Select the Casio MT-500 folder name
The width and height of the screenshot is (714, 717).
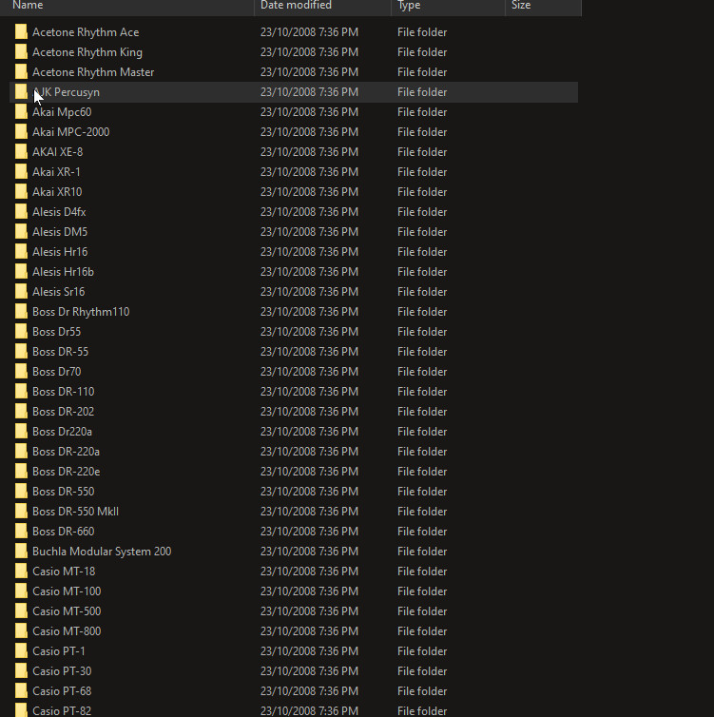tap(67, 611)
